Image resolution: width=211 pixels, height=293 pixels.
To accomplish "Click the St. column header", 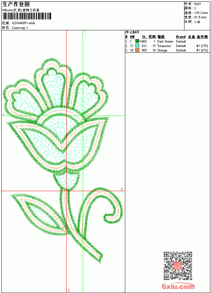I will pyautogui.click(x=144, y=37).
